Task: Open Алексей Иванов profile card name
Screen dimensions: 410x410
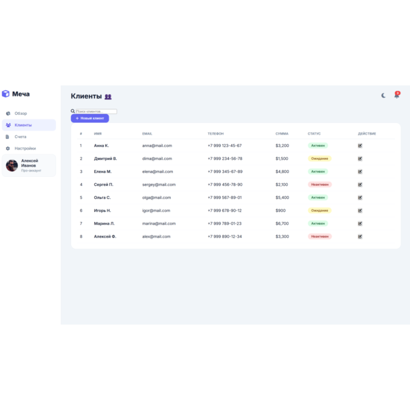Action: (x=29, y=163)
